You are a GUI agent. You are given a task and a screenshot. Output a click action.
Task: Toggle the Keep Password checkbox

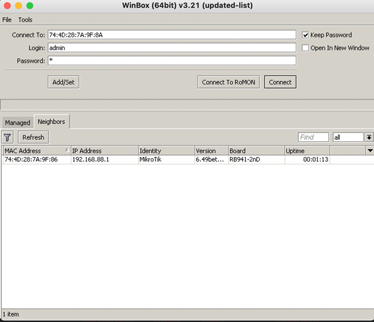click(306, 35)
